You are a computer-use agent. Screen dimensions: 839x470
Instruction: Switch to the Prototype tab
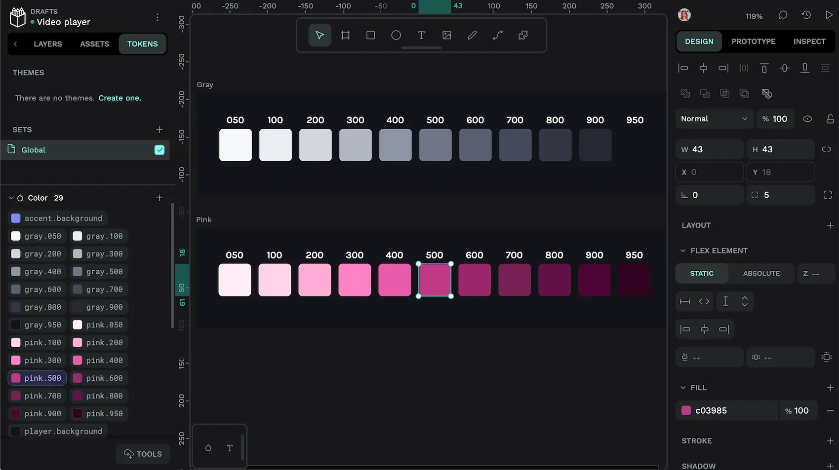point(753,41)
